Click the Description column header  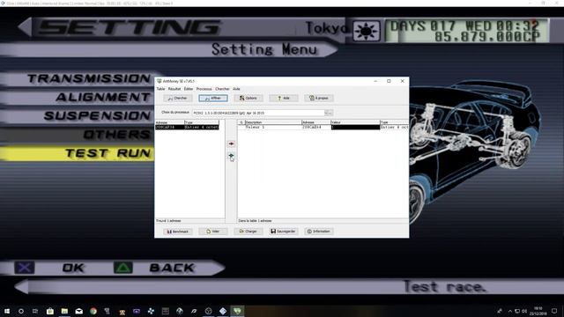273,122
